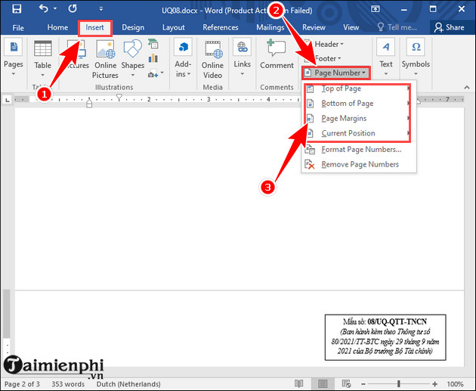
Task: Open the Undo history dropdown arrow
Action: pyautogui.click(x=55, y=8)
